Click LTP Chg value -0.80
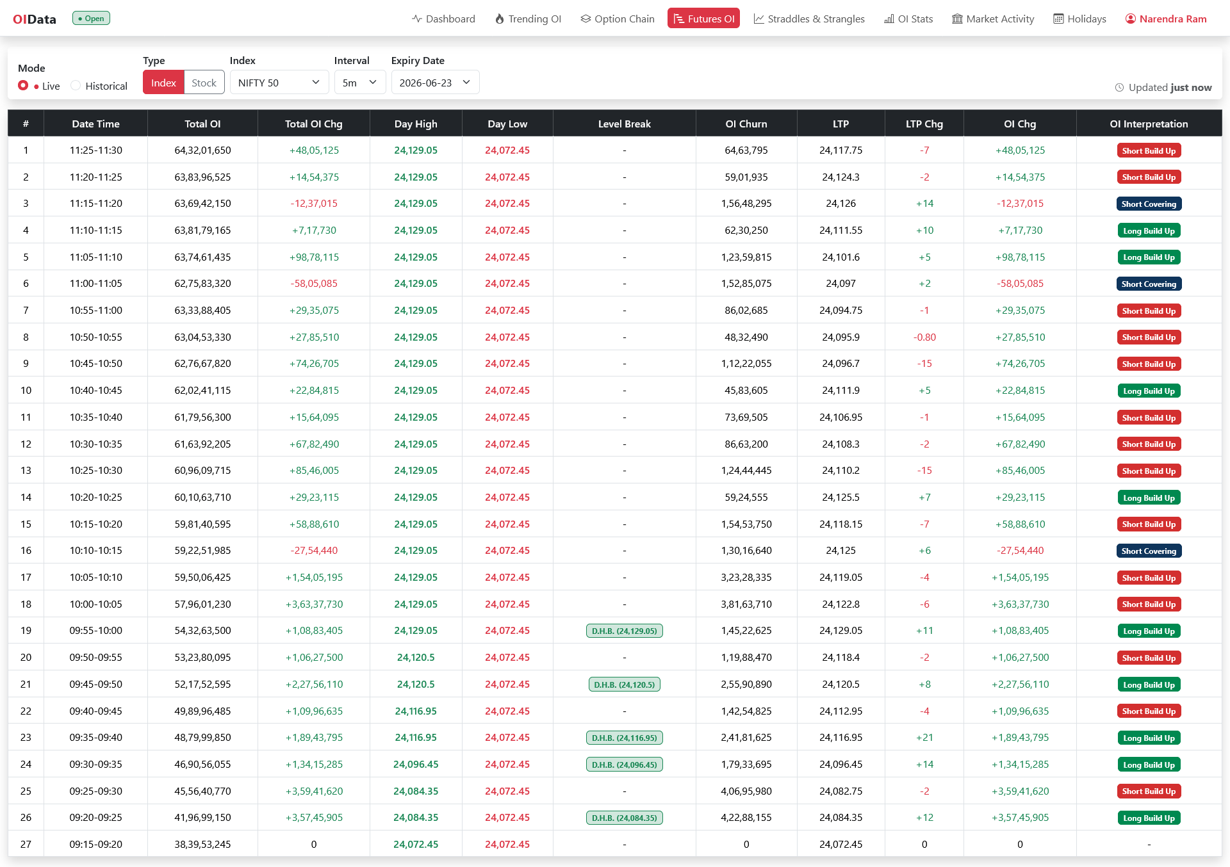1230x867 pixels. 924,337
